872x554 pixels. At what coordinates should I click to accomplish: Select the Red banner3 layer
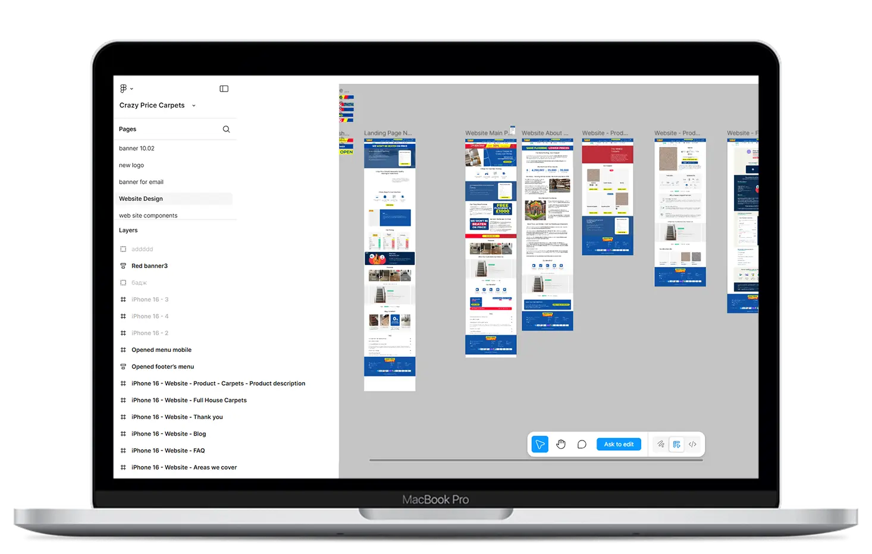149,266
